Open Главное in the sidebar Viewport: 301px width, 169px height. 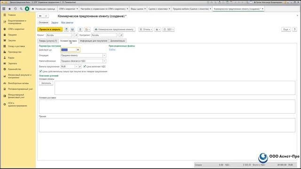(12, 15)
